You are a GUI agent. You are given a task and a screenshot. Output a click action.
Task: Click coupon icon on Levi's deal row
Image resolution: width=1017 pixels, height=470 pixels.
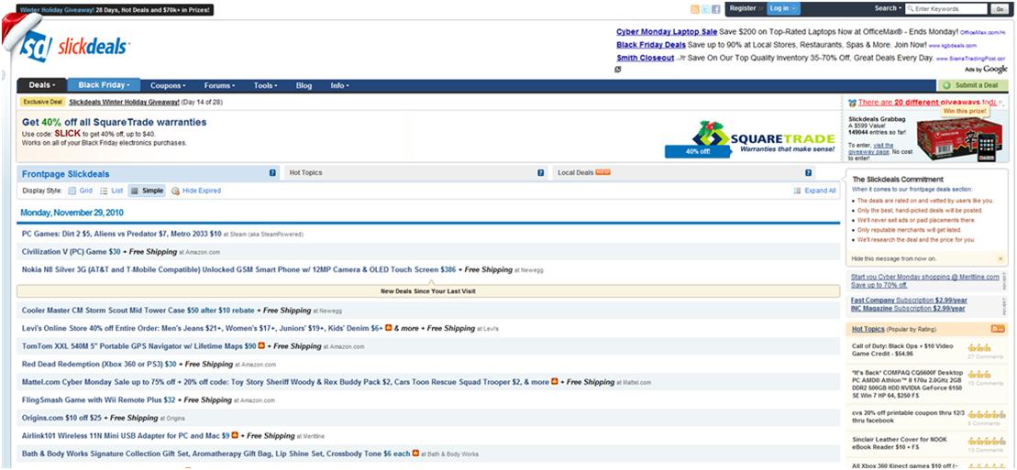point(389,328)
